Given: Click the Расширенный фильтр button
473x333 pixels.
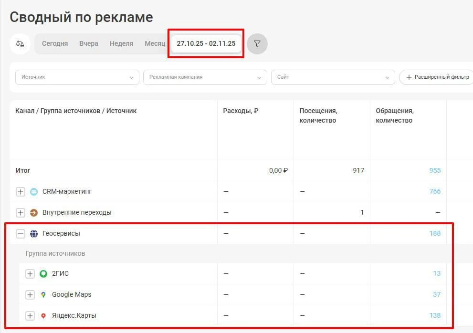Looking at the screenshot, I should [x=437, y=77].
